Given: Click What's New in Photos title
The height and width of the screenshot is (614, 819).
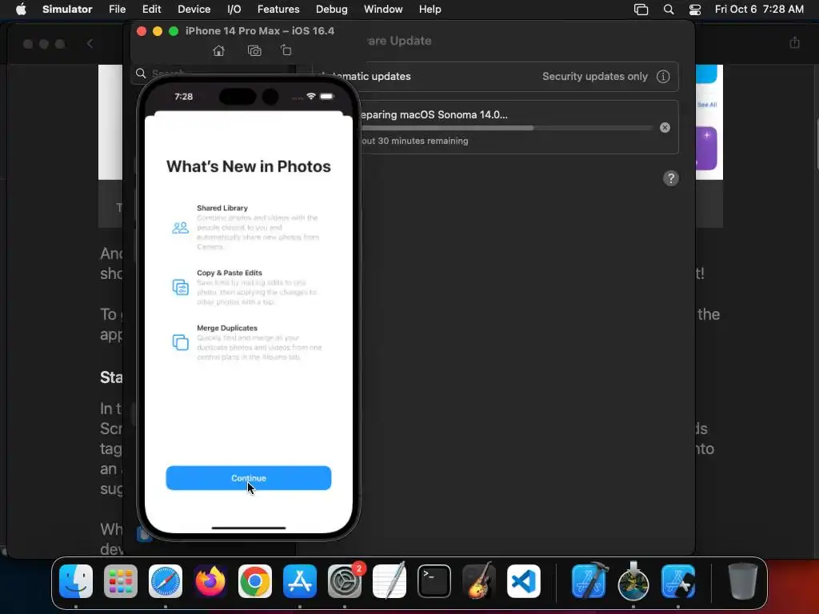Looking at the screenshot, I should (249, 166).
